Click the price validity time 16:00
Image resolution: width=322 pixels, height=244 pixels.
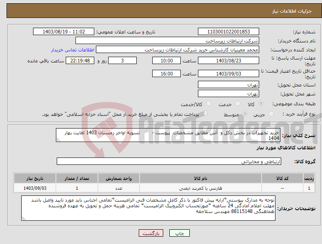[x=167, y=73]
